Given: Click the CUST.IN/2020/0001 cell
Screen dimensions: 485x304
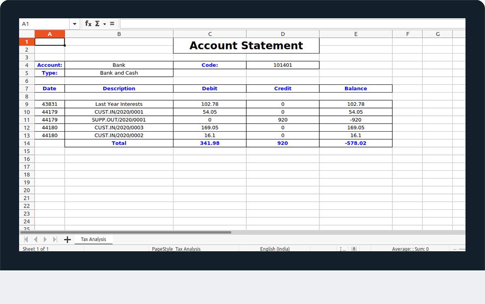Looking at the screenshot, I should [119, 112].
